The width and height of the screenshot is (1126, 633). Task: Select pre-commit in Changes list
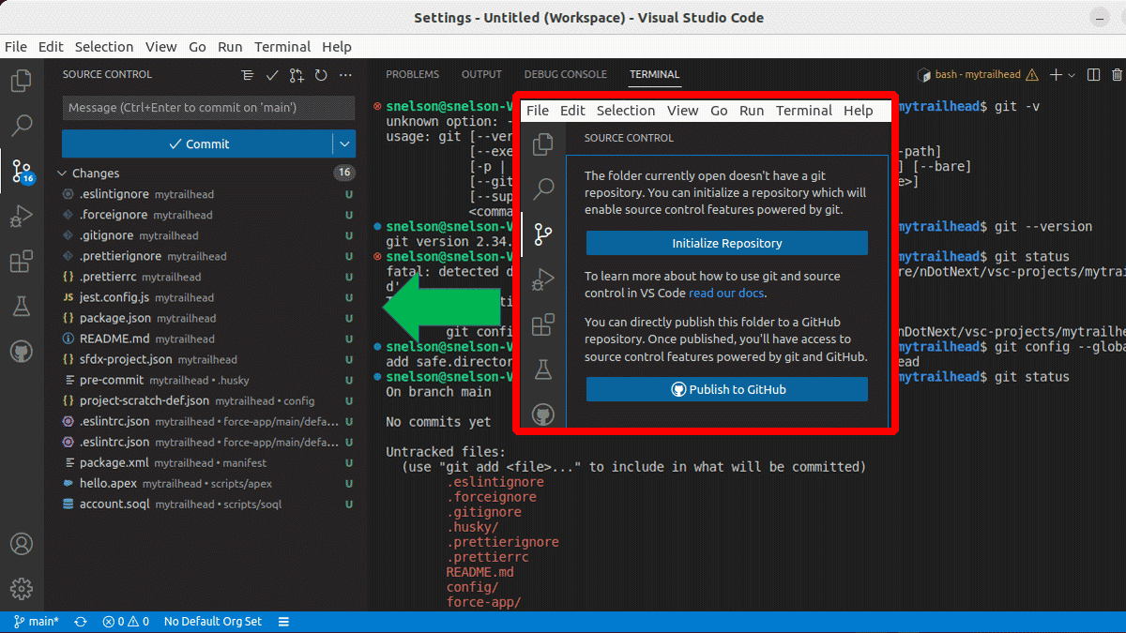pos(205,380)
